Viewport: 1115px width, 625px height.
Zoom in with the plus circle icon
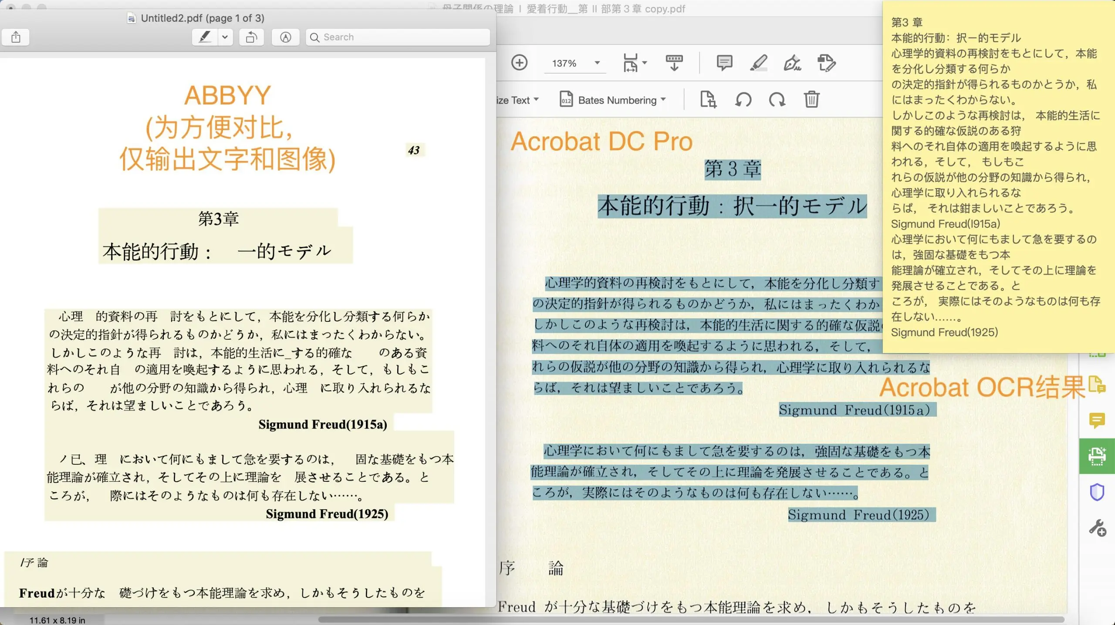pyautogui.click(x=519, y=63)
